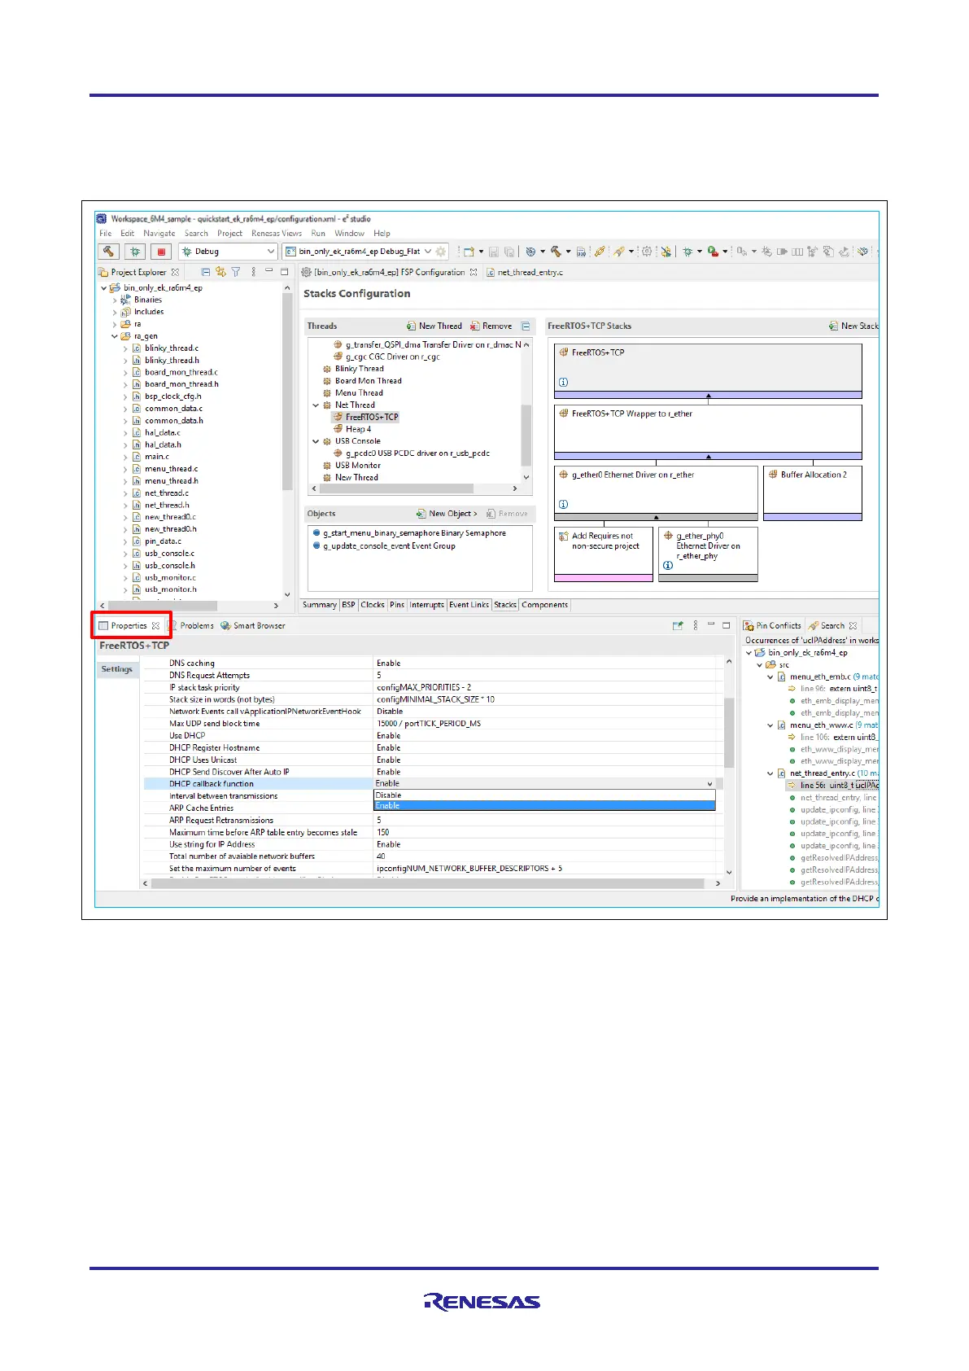Remove the selected thread

coord(491,326)
